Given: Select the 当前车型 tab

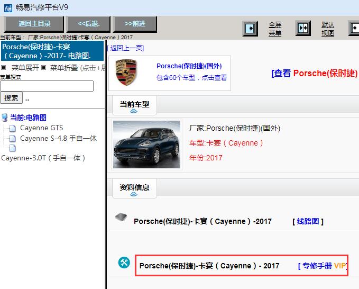Looking at the screenshot, I should point(134,105).
